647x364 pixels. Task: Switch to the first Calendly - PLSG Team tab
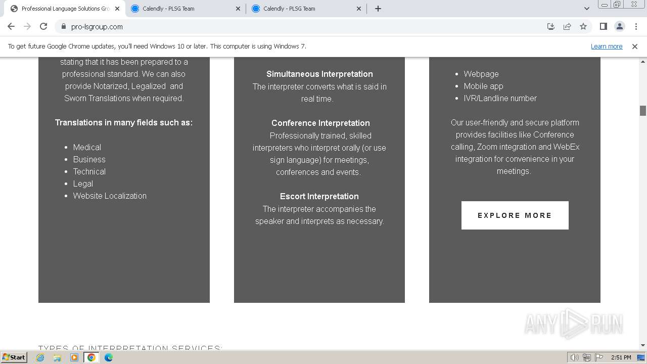(186, 9)
